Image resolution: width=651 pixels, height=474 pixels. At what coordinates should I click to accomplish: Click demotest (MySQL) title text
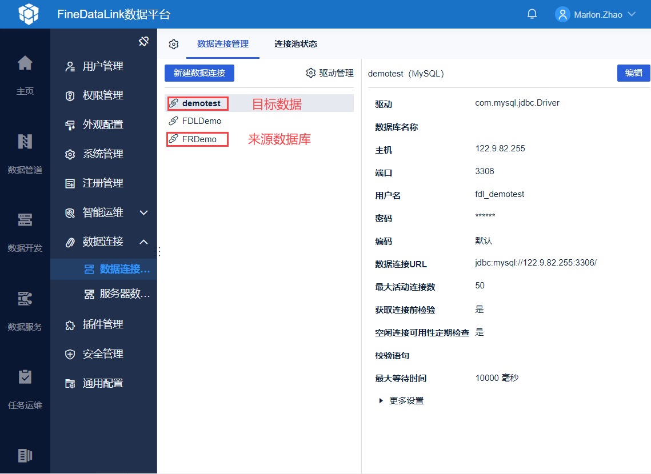click(x=406, y=74)
